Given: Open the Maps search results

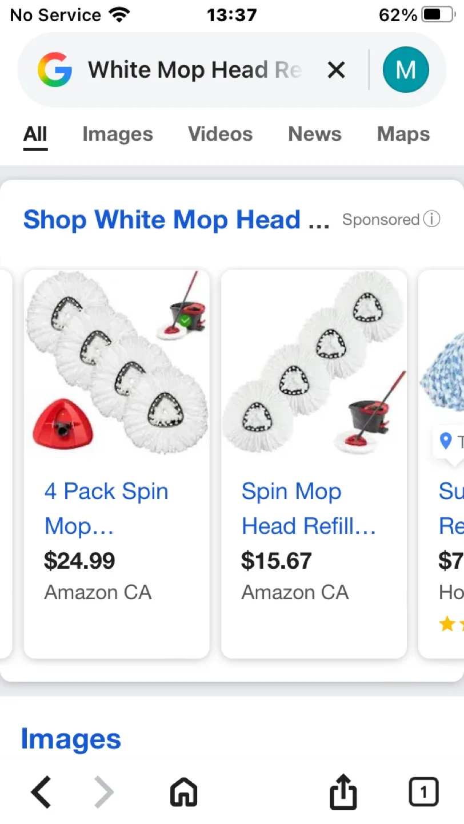Looking at the screenshot, I should tap(403, 134).
